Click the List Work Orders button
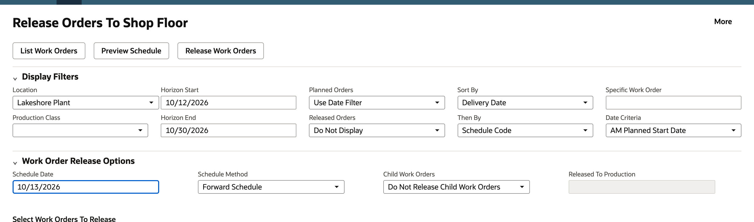Screen dimensions: 754x222 [49, 51]
